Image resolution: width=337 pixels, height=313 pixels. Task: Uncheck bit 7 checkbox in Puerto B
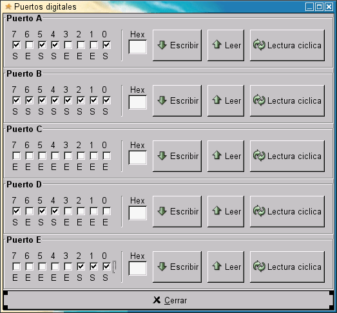click(16, 100)
